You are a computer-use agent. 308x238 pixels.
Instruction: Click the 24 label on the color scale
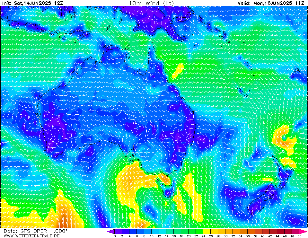point(204,236)
